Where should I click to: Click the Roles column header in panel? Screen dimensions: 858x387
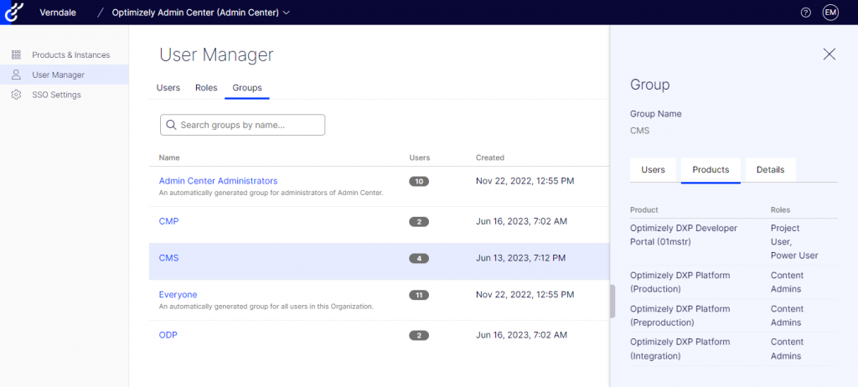click(x=780, y=209)
